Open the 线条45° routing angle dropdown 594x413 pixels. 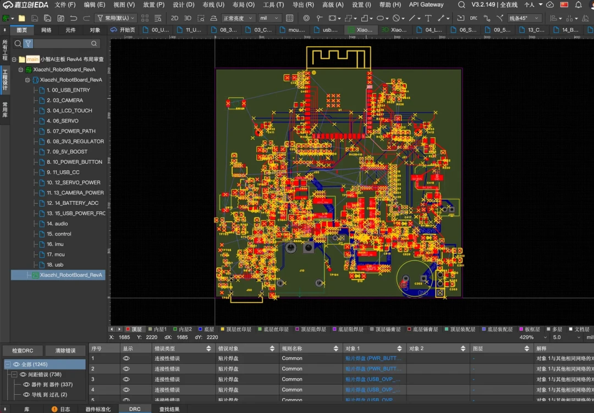[524, 18]
